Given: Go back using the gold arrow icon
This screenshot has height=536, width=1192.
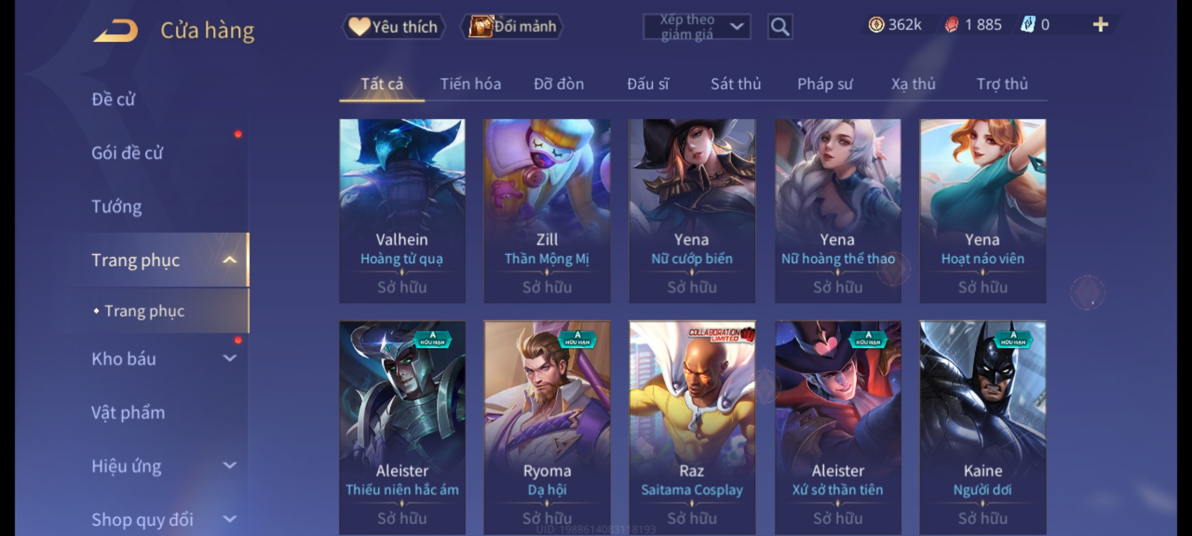Looking at the screenshot, I should point(115,30).
